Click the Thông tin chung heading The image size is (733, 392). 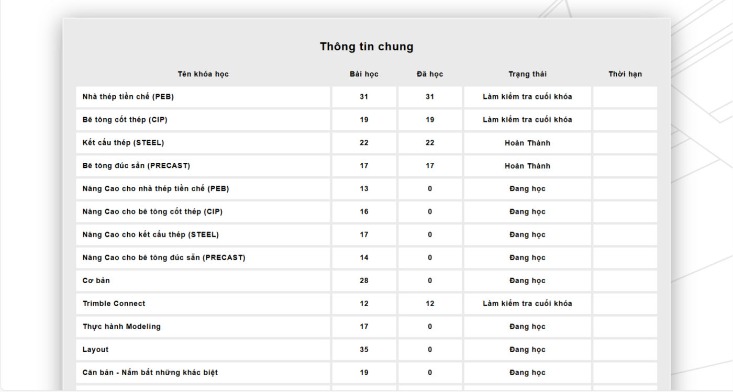click(x=366, y=47)
